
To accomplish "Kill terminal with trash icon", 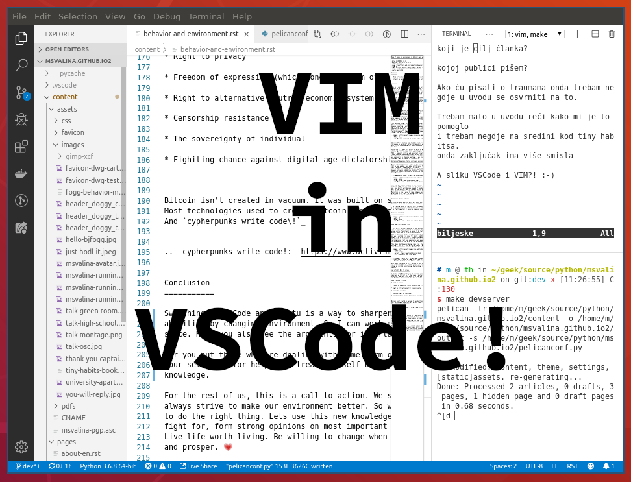I will pos(612,34).
